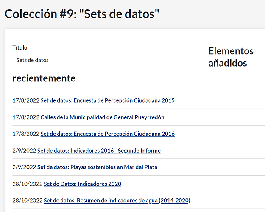Open Resumen de indicadores de agua (2014-2020) link
Image resolution: width=265 pixels, height=212 pixels.
click(x=117, y=200)
